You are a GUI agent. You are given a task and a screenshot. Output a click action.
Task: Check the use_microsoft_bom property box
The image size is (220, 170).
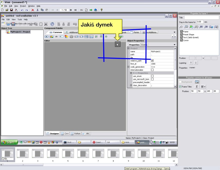(152, 79)
